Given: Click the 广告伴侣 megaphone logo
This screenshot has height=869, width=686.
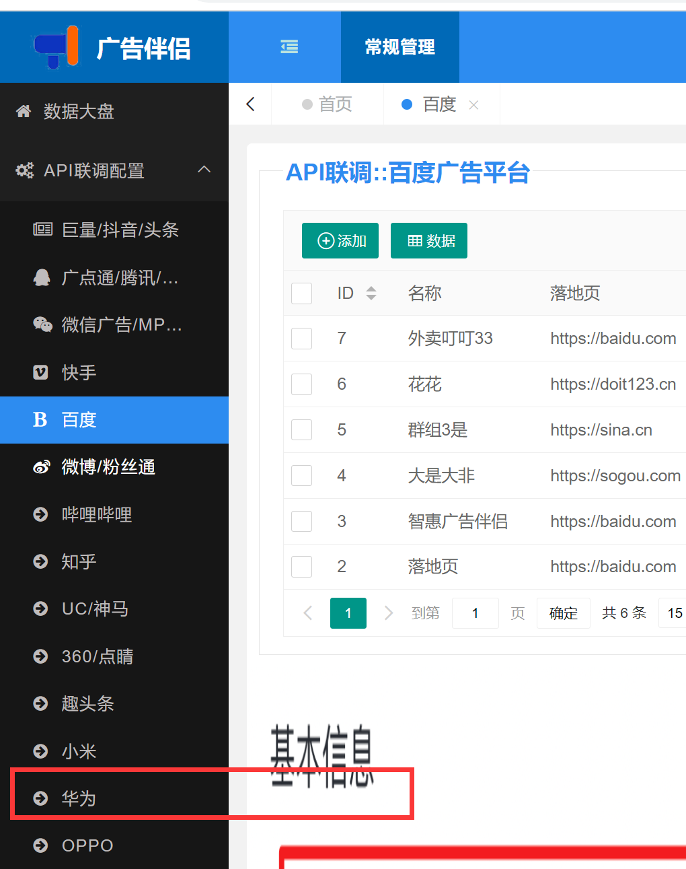Looking at the screenshot, I should point(56,47).
